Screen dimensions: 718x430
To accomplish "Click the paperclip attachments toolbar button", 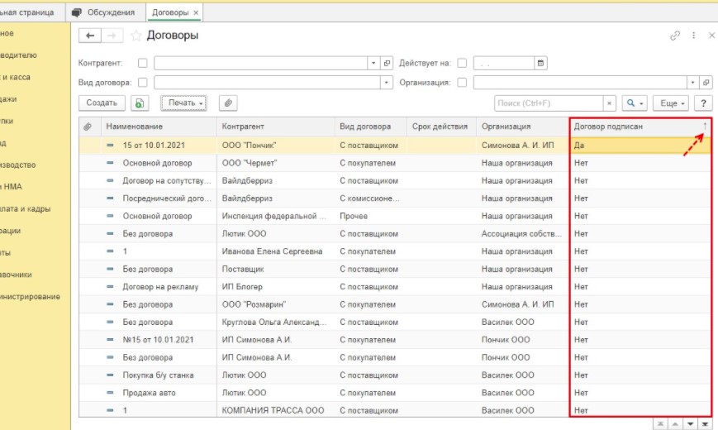I will [x=228, y=103].
